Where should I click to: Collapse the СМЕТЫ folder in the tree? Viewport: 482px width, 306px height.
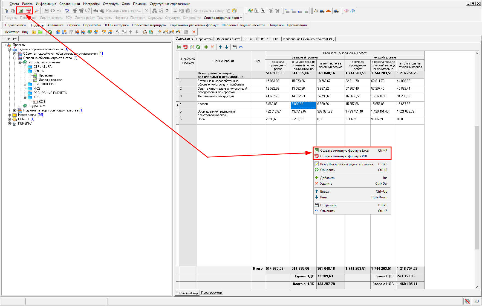[25, 71]
